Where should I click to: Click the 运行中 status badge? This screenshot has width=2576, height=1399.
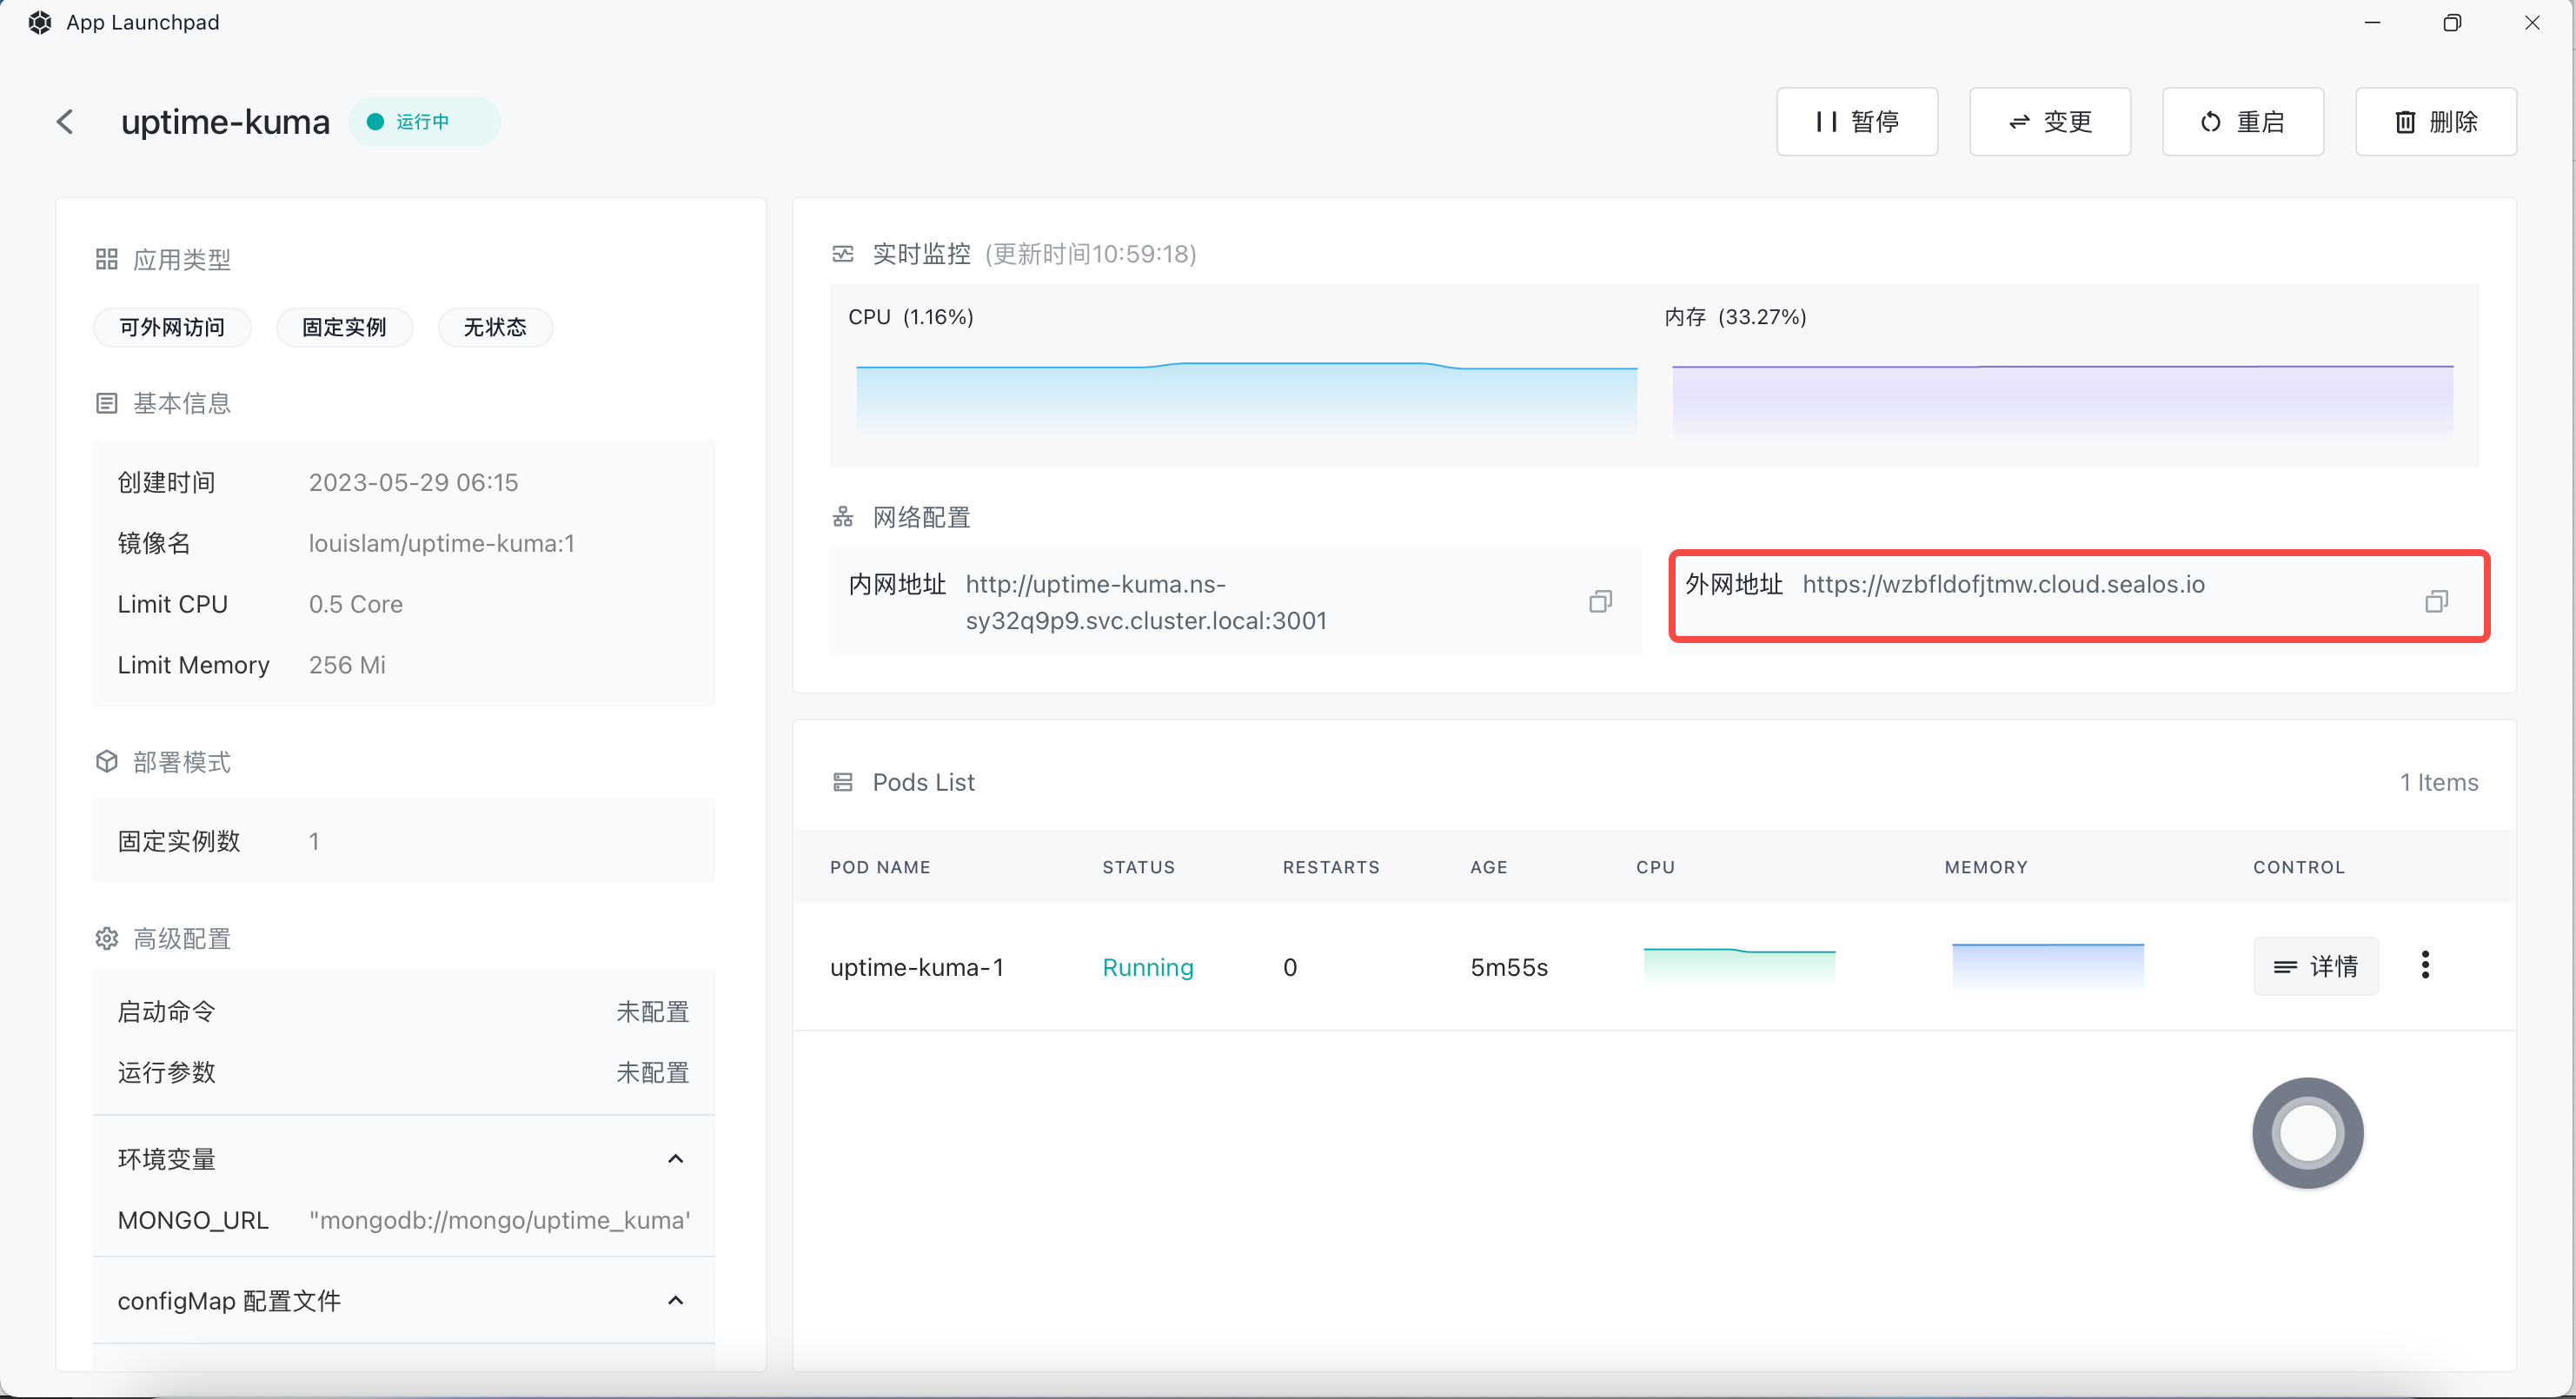pyautogui.click(x=424, y=122)
